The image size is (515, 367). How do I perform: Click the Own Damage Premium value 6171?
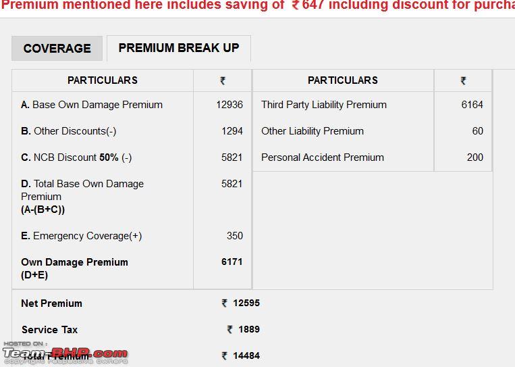click(x=232, y=262)
